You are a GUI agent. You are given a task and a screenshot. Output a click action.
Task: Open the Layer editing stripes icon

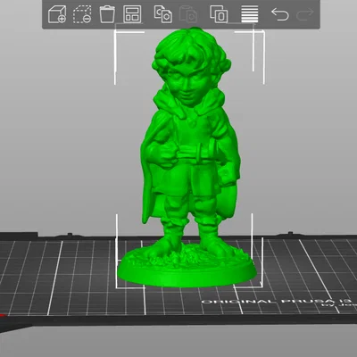[x=250, y=14]
